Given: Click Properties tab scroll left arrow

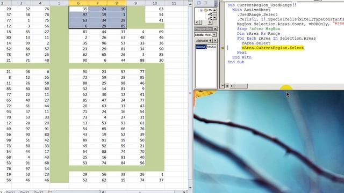Looking at the screenshot, I should (x=210, y=41).
